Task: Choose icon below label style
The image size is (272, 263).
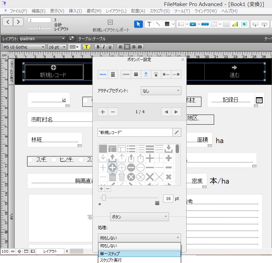Action: [x=156, y=74]
